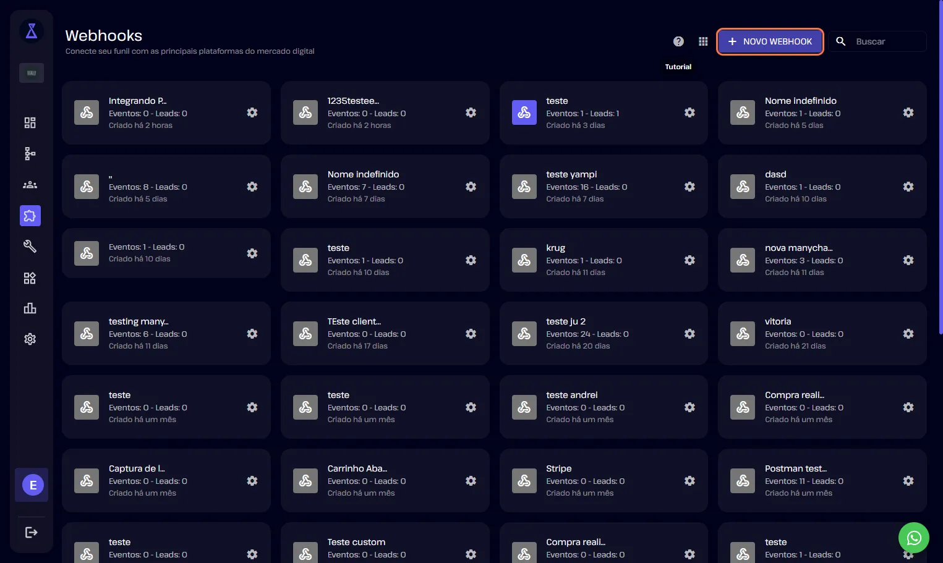Click webhook icon on vitoria card
Viewport: 943px width, 563px height.
[743, 334]
